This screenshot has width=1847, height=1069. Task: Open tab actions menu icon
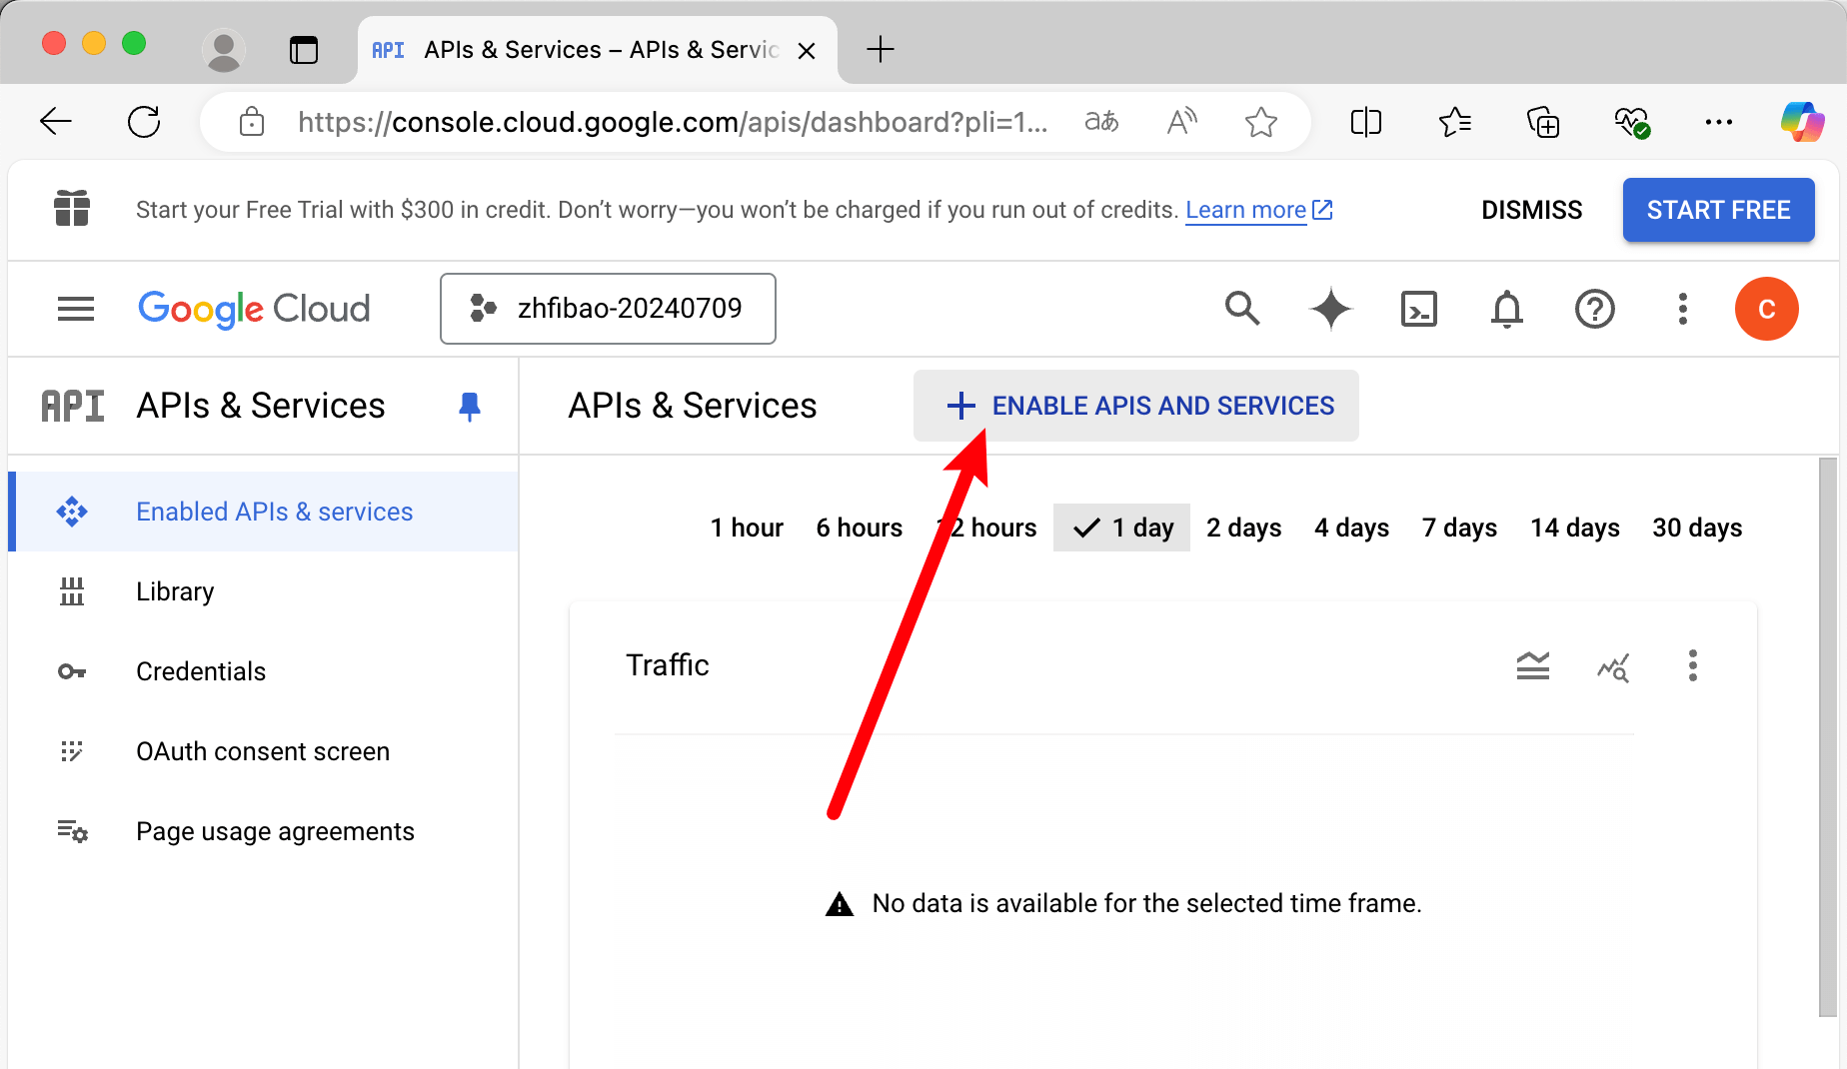[x=304, y=50]
